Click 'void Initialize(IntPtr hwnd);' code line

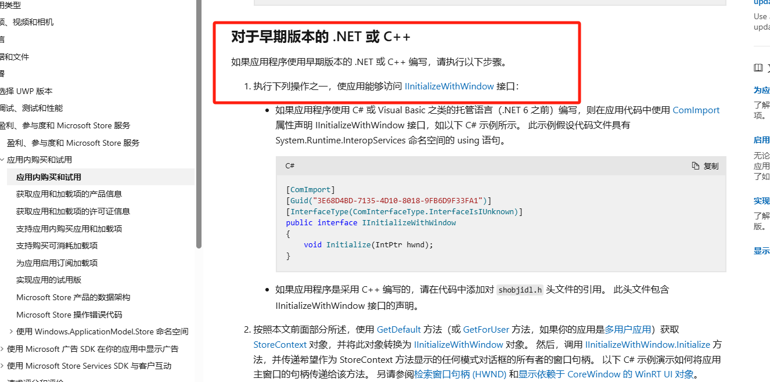point(368,245)
